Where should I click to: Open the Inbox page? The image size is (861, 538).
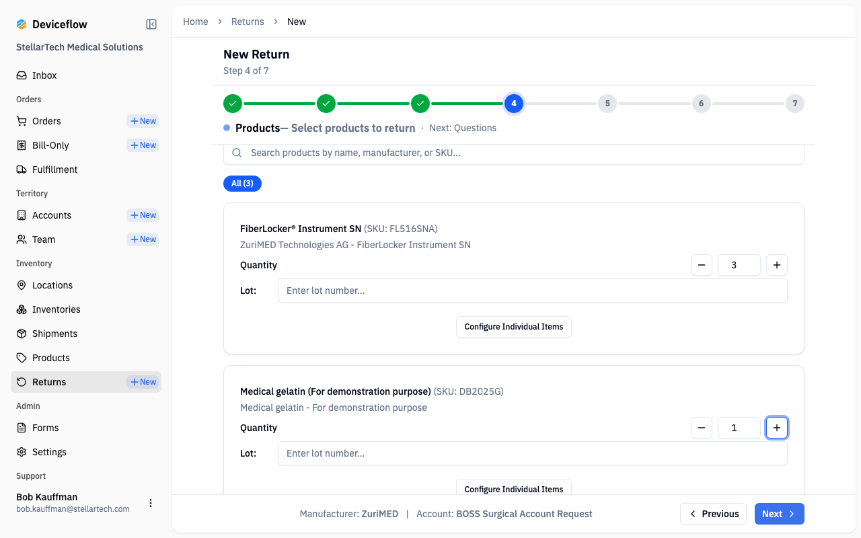click(x=86, y=75)
